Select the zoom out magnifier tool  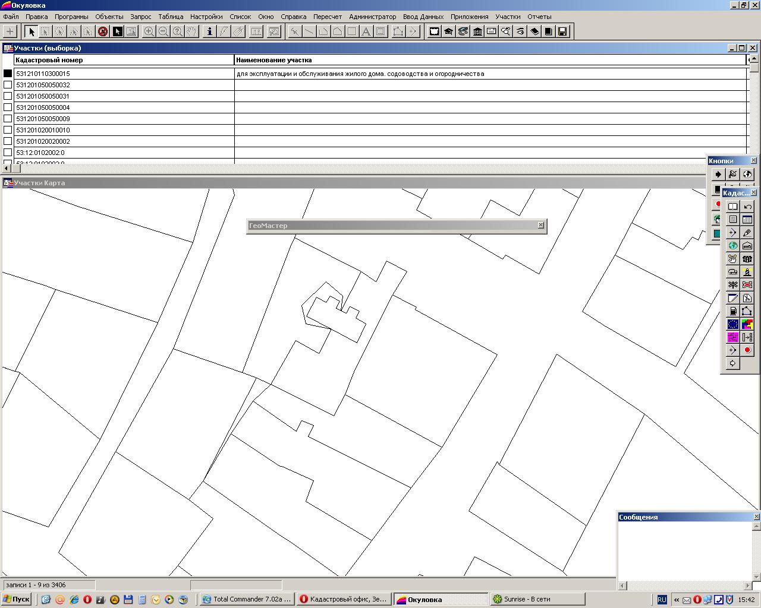tap(163, 31)
